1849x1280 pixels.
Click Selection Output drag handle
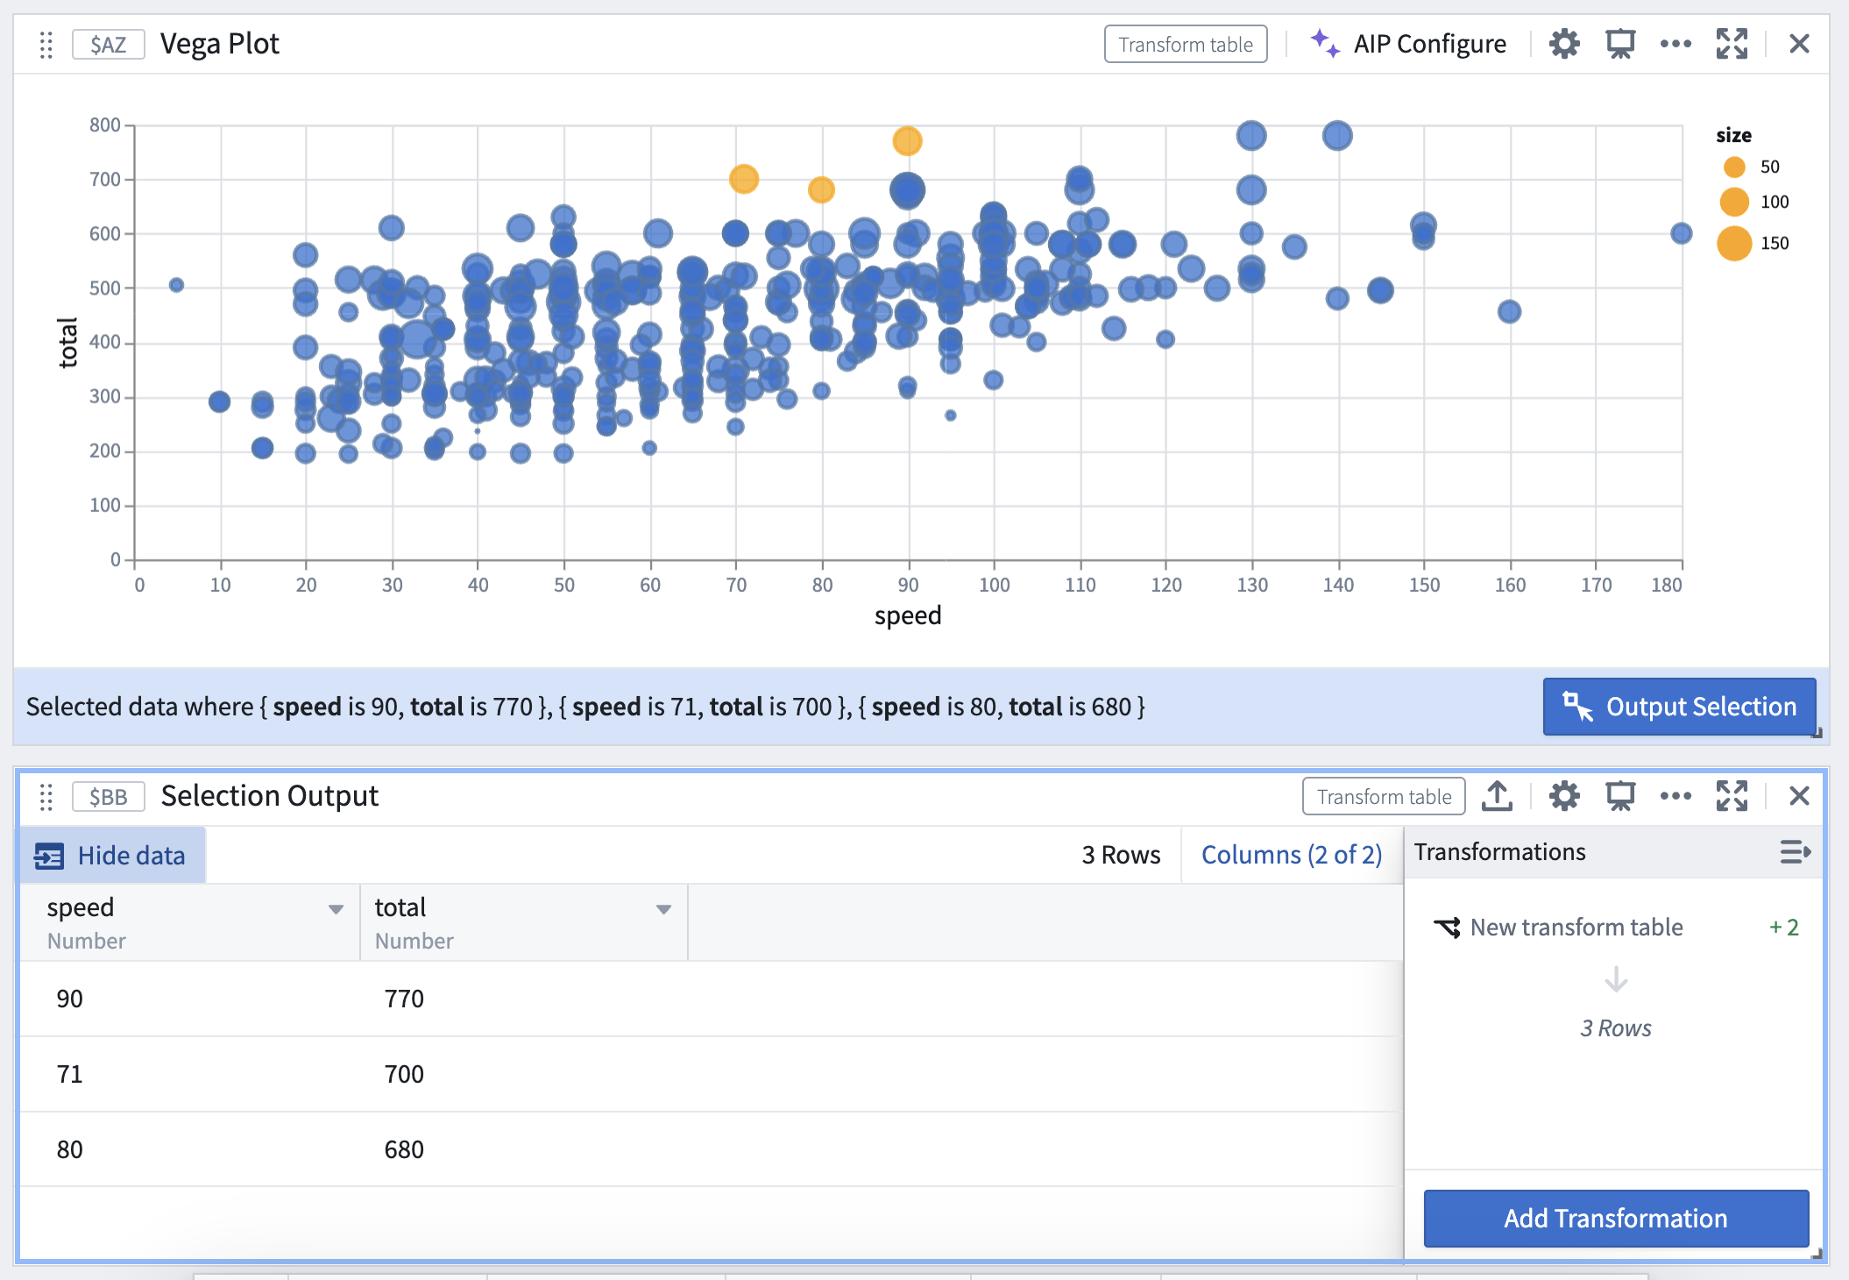click(46, 796)
